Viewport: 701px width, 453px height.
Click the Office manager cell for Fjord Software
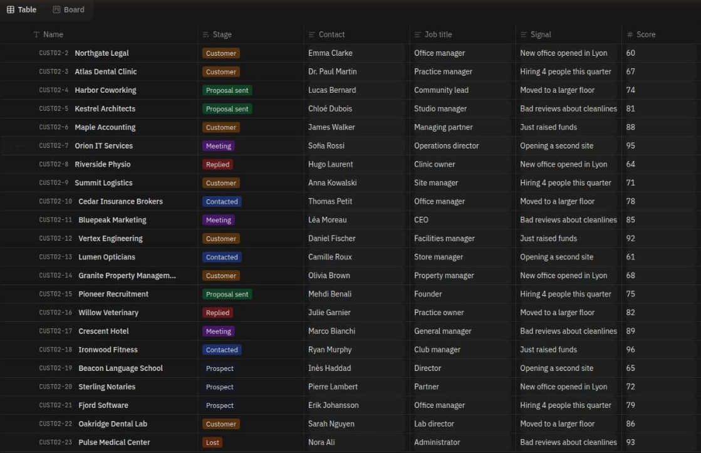440,405
